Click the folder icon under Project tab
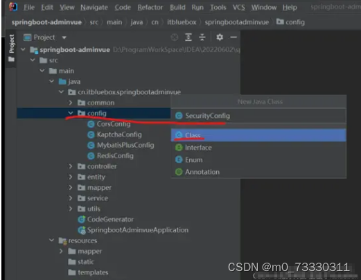 pyautogui.click(x=11, y=60)
